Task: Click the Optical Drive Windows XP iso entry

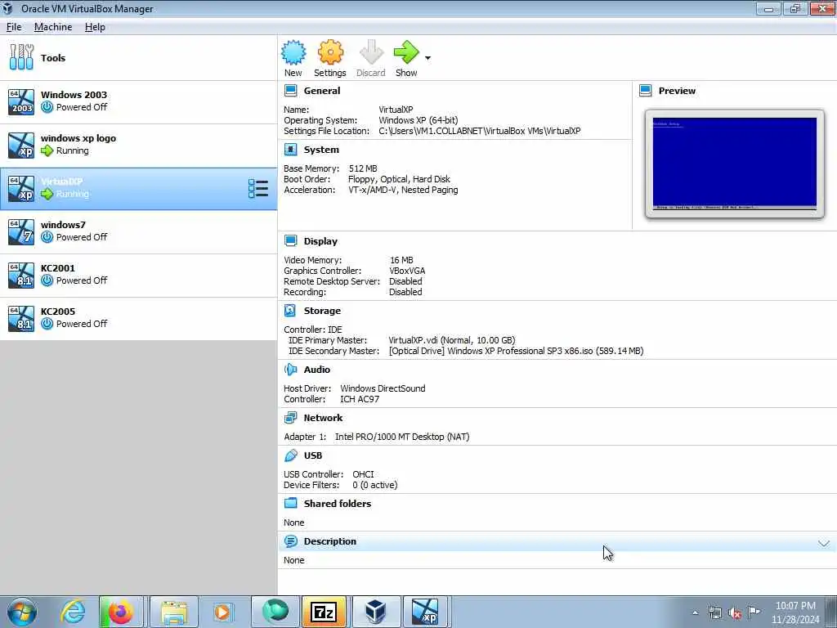Action: tap(517, 351)
